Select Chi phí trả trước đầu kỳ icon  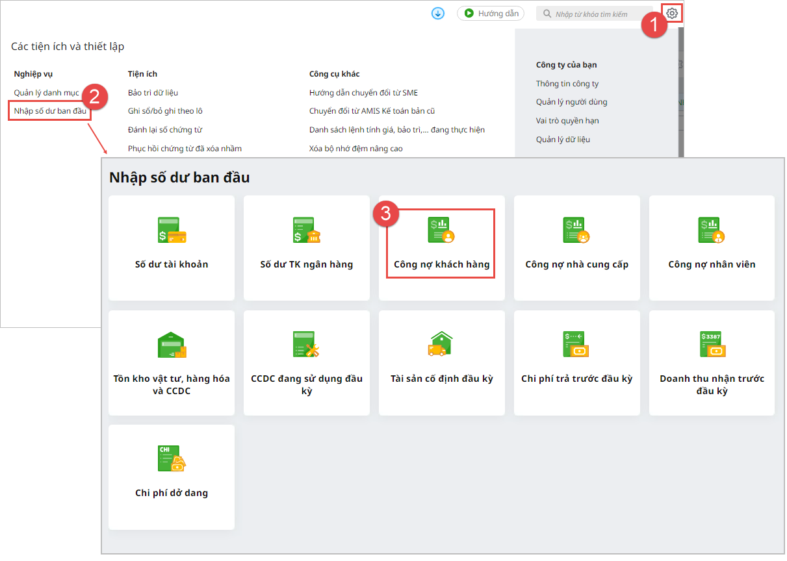[576, 344]
